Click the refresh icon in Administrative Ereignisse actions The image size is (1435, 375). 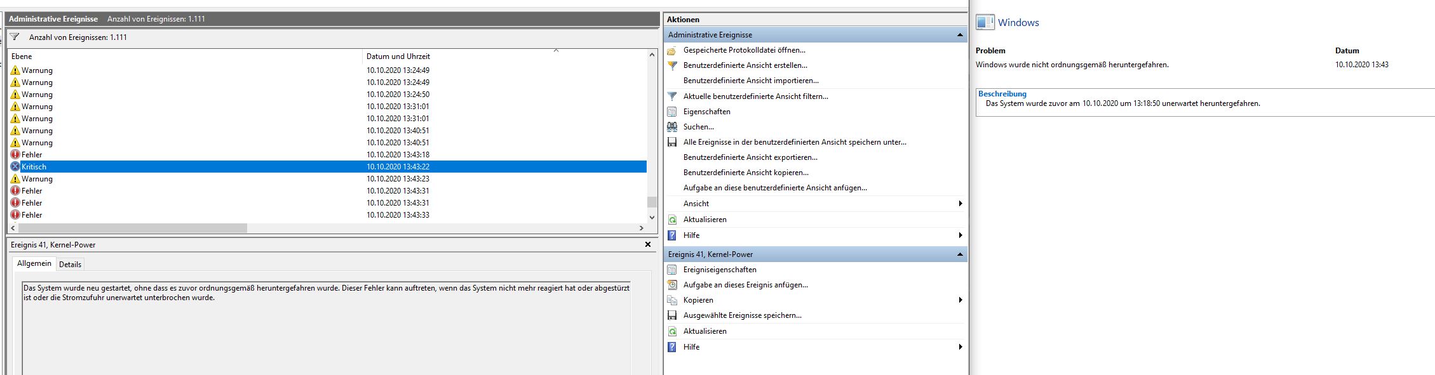pyautogui.click(x=672, y=220)
